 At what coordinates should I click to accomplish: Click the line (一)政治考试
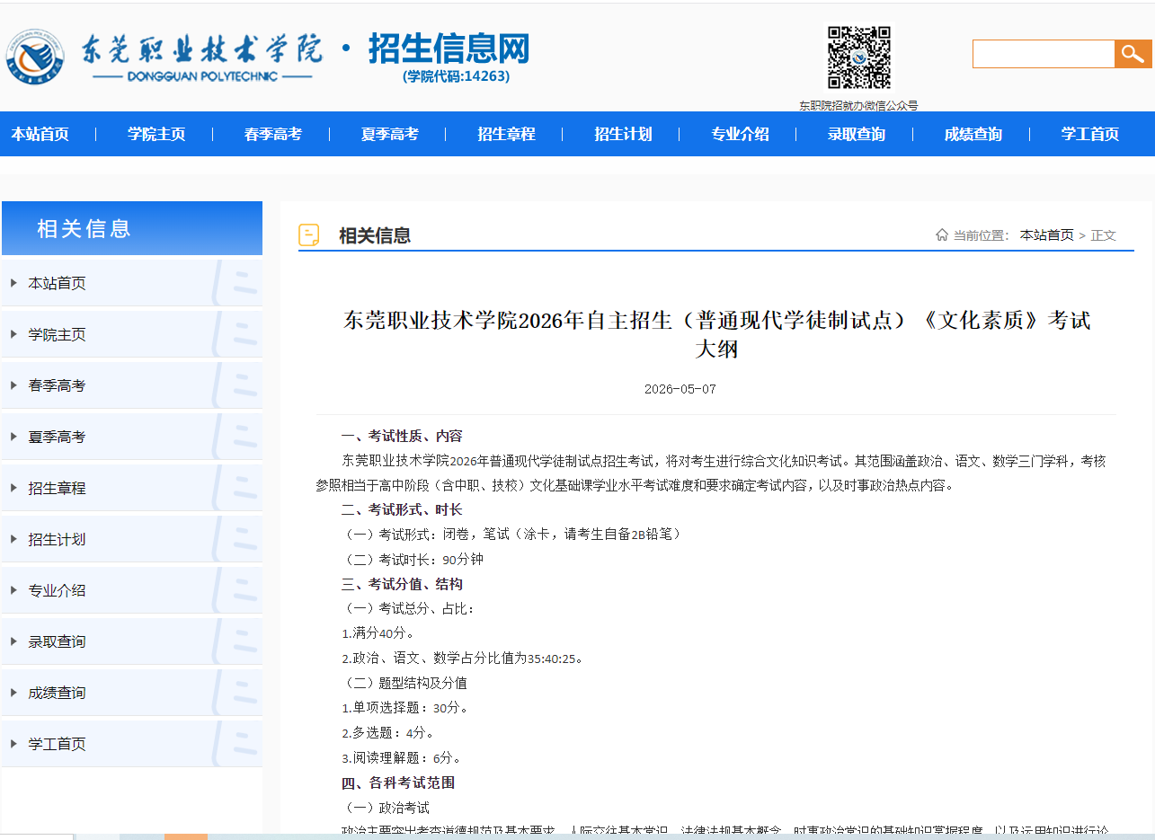386,808
